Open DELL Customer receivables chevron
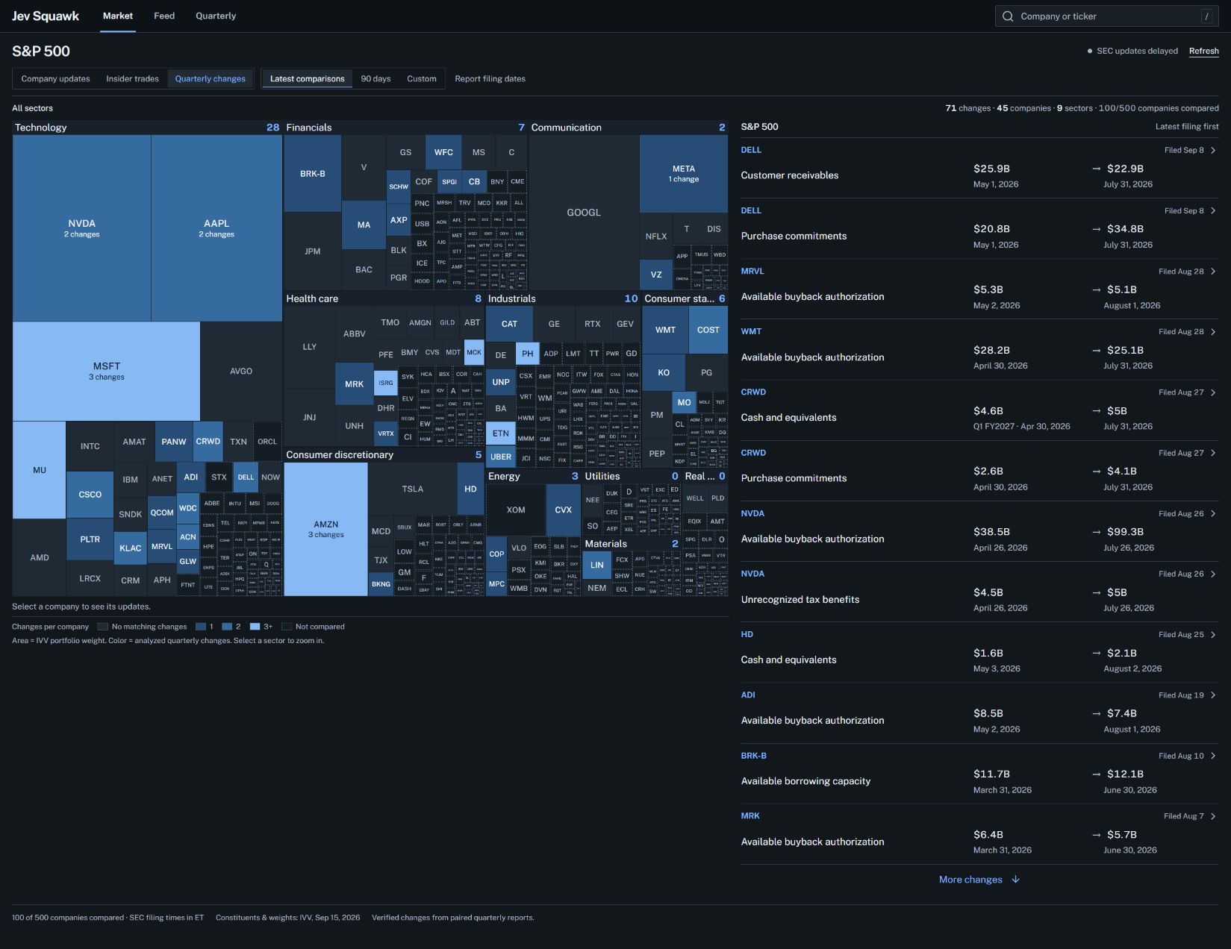1231x949 pixels. pos(1213,150)
